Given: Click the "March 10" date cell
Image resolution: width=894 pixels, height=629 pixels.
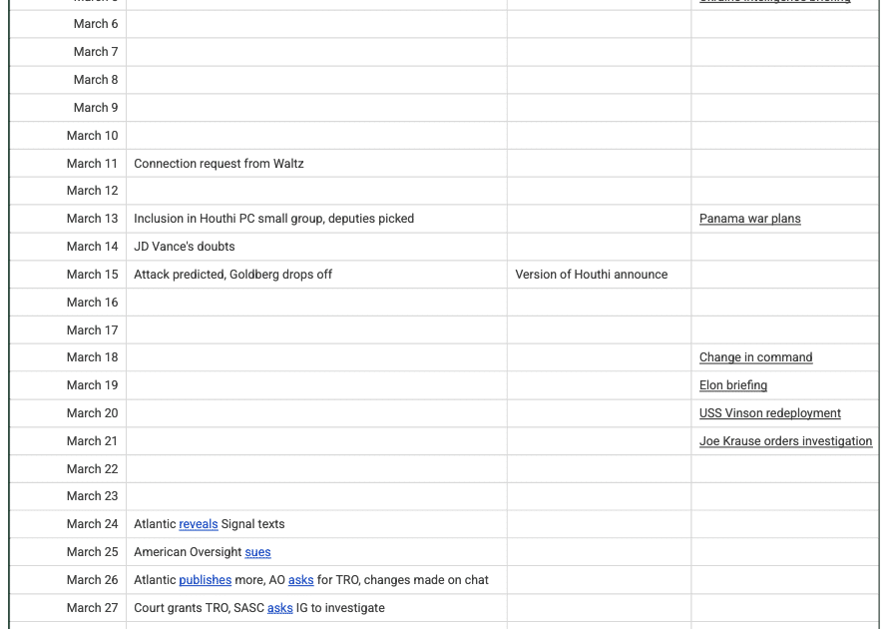Looking at the screenshot, I should (x=92, y=136).
